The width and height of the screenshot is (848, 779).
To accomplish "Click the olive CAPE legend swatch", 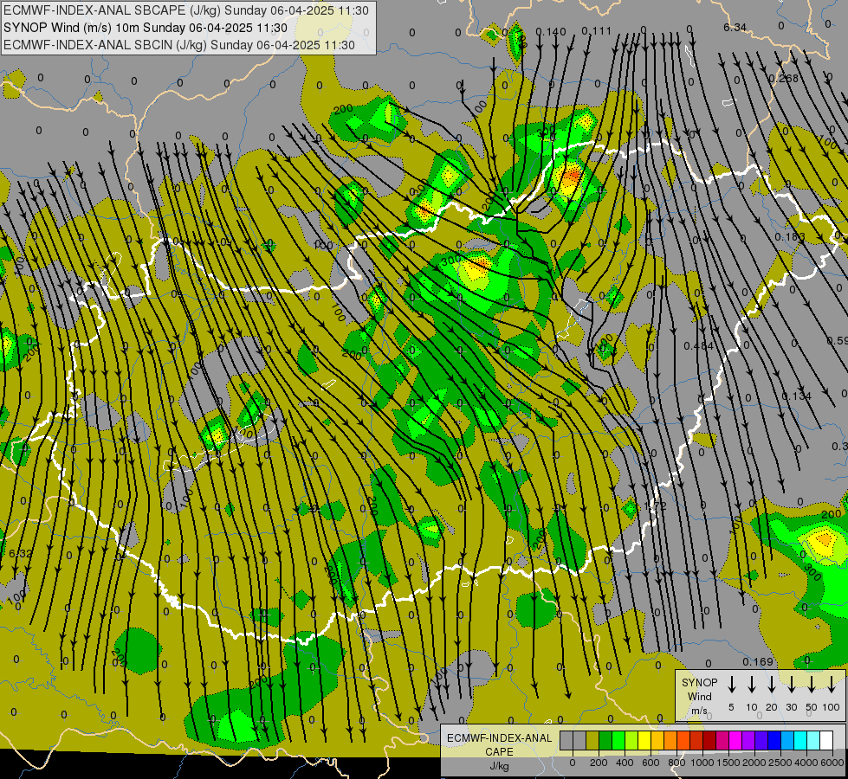I will (592, 741).
